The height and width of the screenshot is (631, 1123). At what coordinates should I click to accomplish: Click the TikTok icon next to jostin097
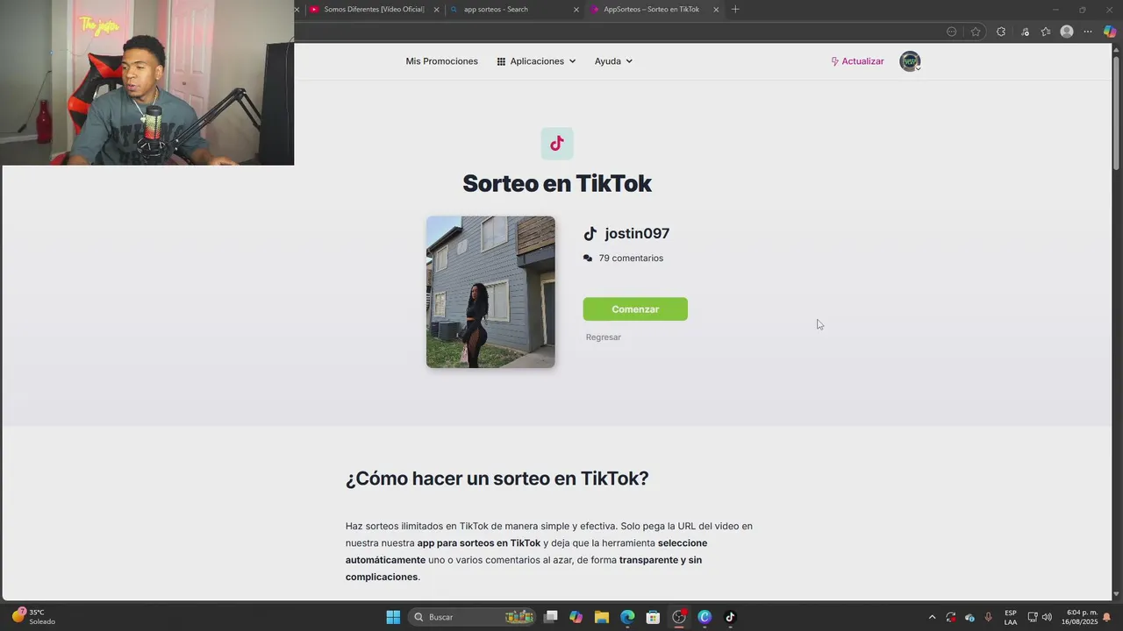pyautogui.click(x=590, y=234)
